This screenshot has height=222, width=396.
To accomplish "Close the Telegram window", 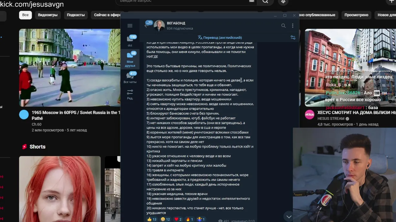I will pyautogui.click(x=294, y=15).
